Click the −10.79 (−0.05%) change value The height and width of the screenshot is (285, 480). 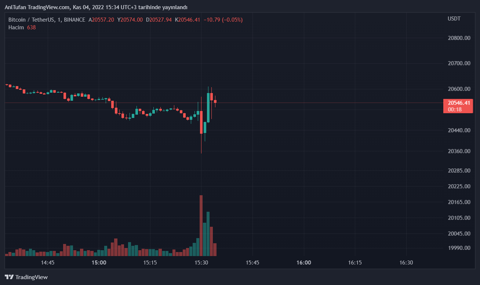[x=223, y=20]
